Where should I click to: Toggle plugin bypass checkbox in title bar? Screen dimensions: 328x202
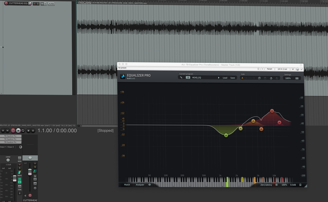tap(301, 69)
